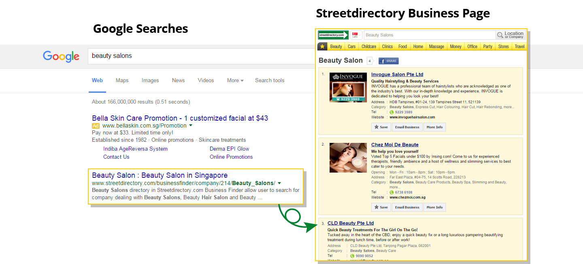The width and height of the screenshot is (583, 264).
Task: Select the Office category tab
Action: point(472,47)
